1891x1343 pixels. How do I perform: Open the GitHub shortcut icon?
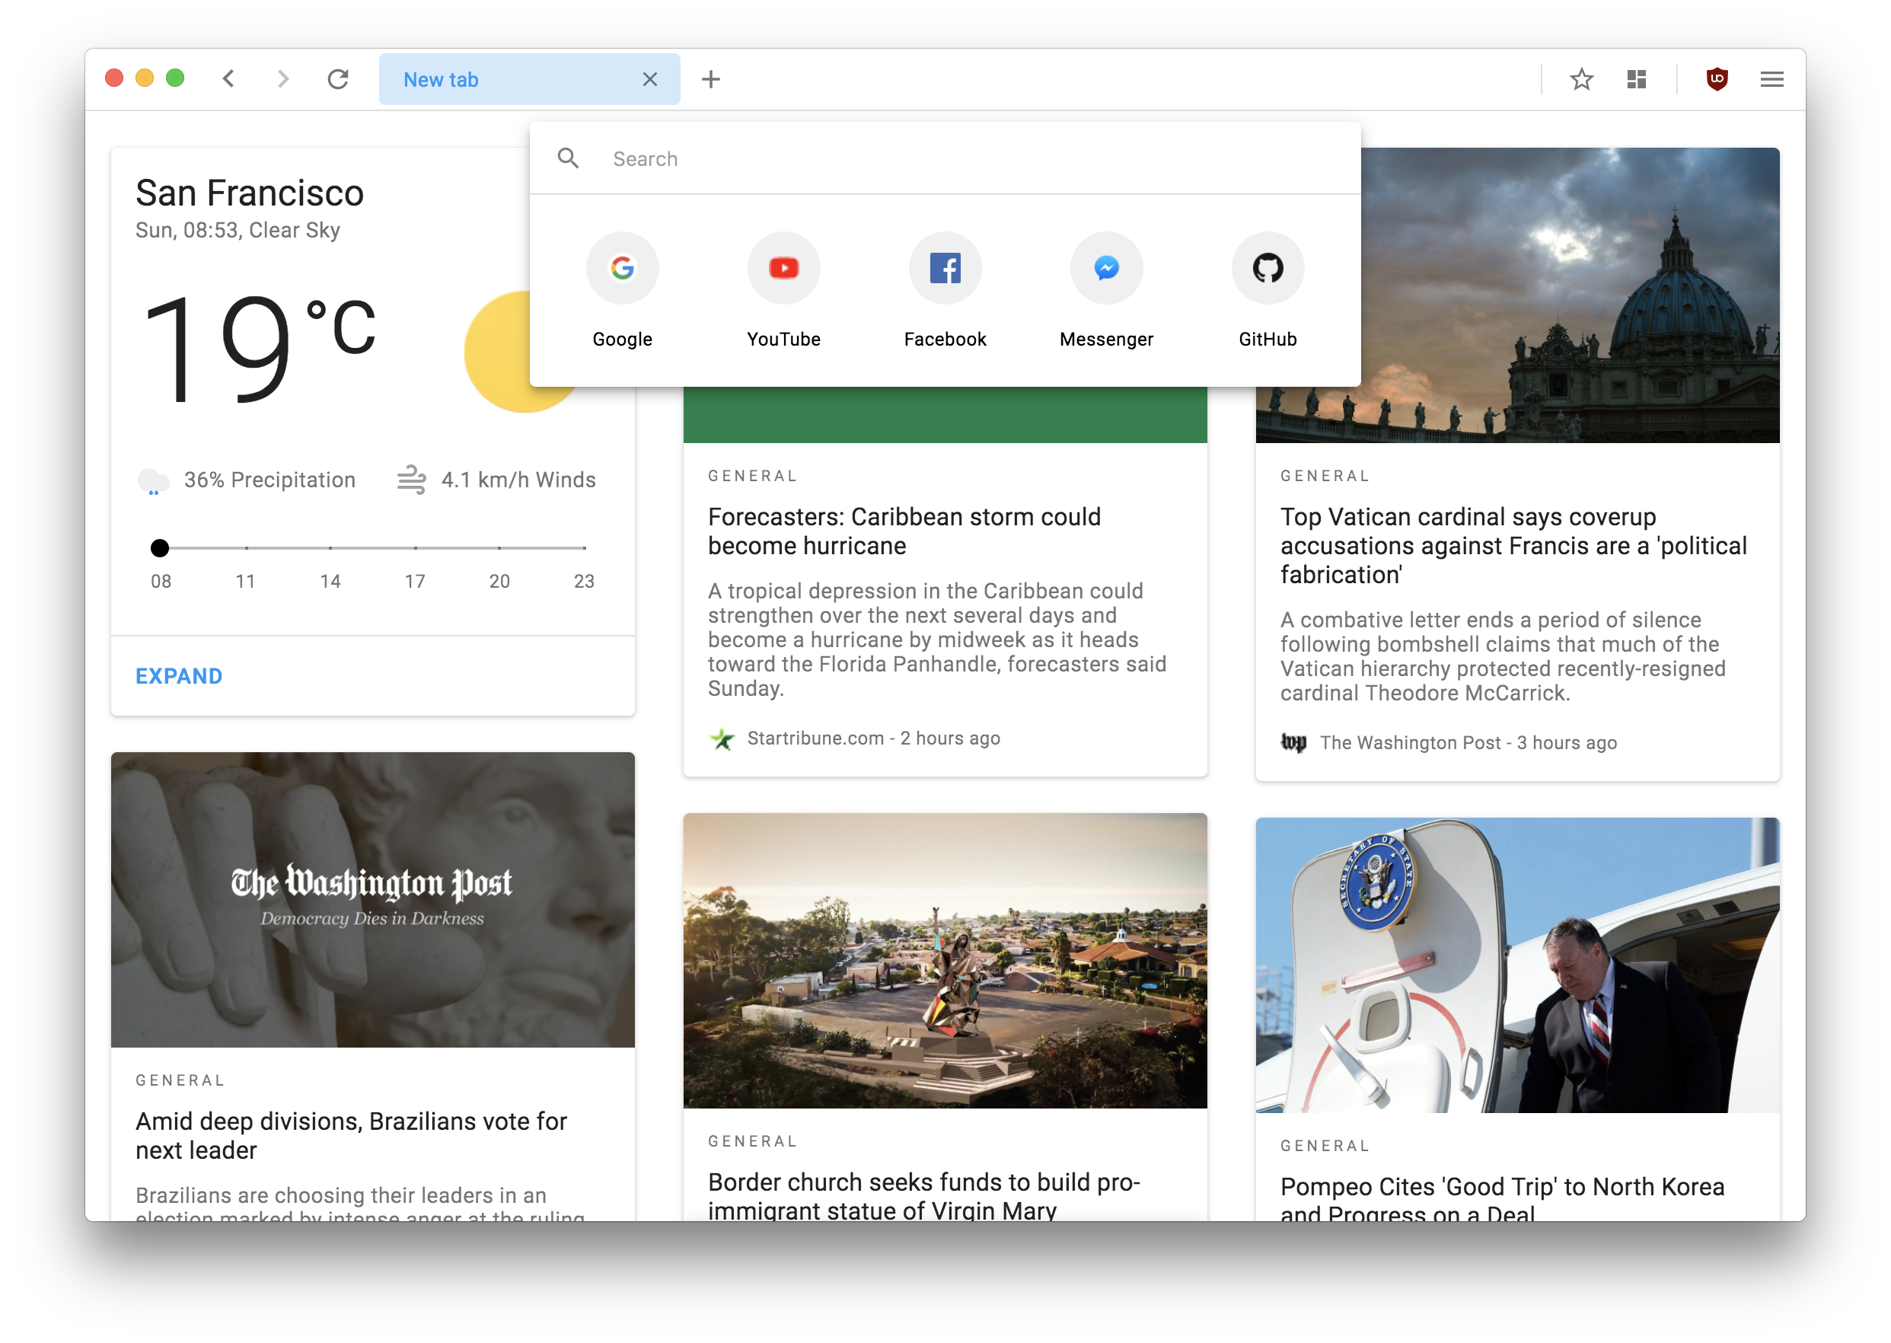[x=1268, y=268]
